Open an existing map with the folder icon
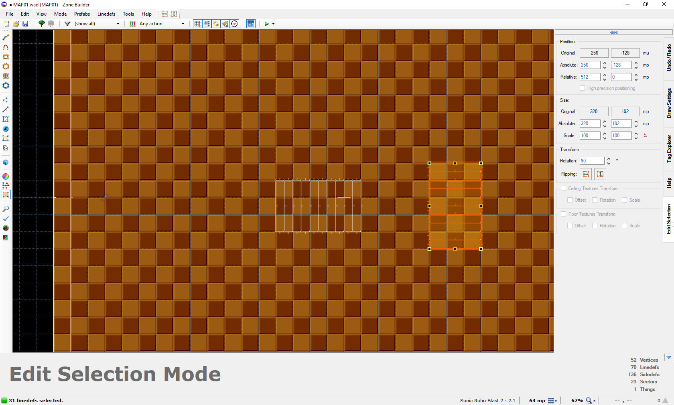Image resolution: width=674 pixels, height=405 pixels. point(16,24)
